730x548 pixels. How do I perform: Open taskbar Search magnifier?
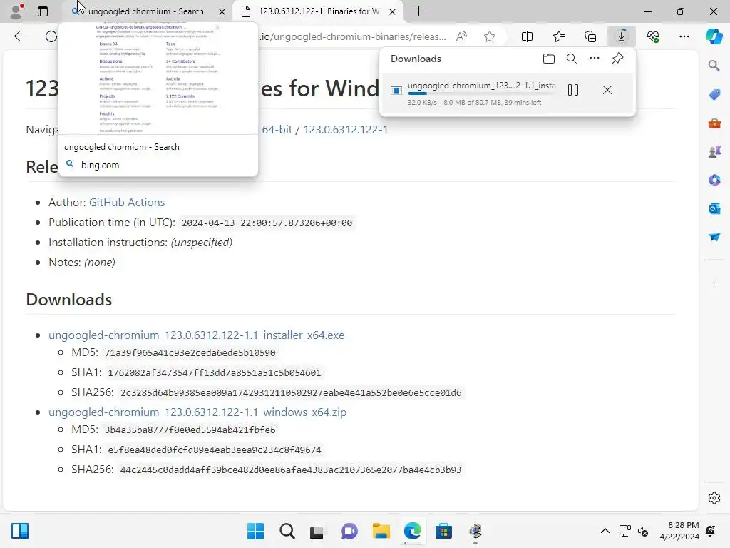[x=287, y=531]
